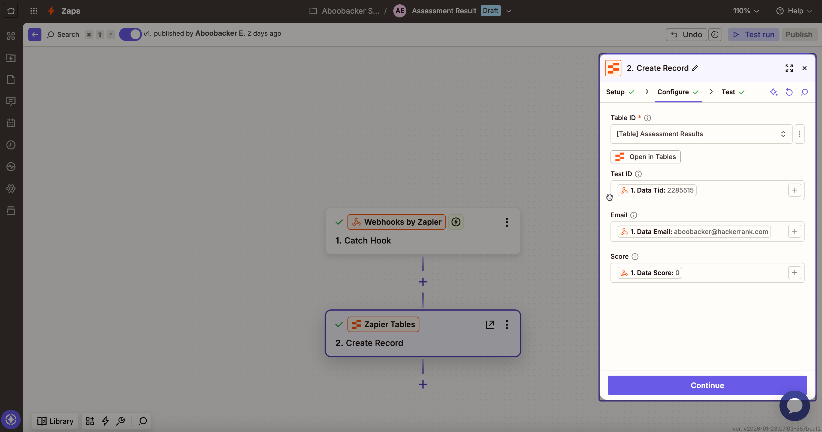Open the chat support bubble
The width and height of the screenshot is (822, 432).
coord(794,406)
